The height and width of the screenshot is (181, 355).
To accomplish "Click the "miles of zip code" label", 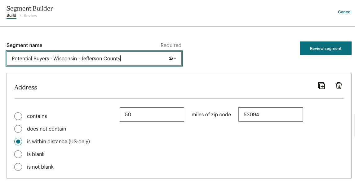I will coord(211,114).
